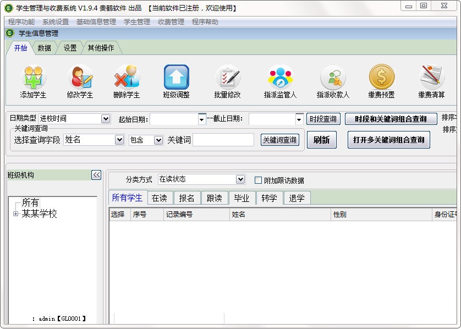Switch to the 数据 ribbon tab
461x329 pixels.
[x=45, y=48]
